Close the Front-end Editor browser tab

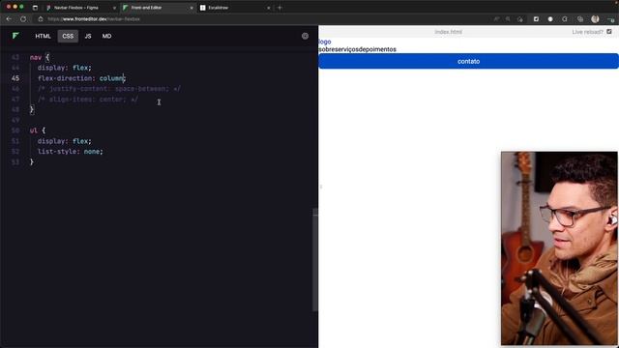point(192,8)
